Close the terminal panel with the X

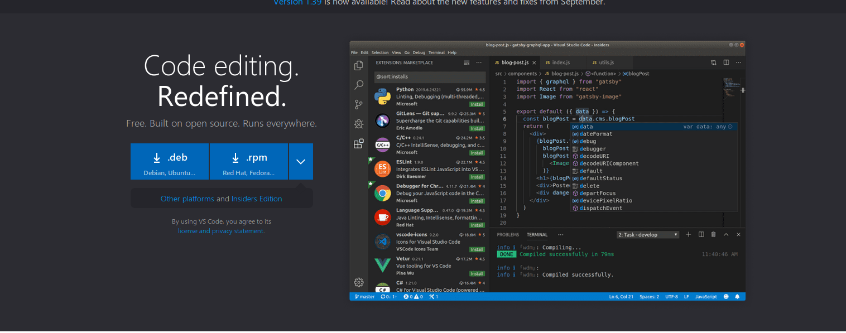pyautogui.click(x=739, y=235)
